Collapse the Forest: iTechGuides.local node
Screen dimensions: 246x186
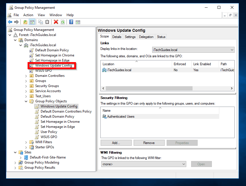(10, 35)
